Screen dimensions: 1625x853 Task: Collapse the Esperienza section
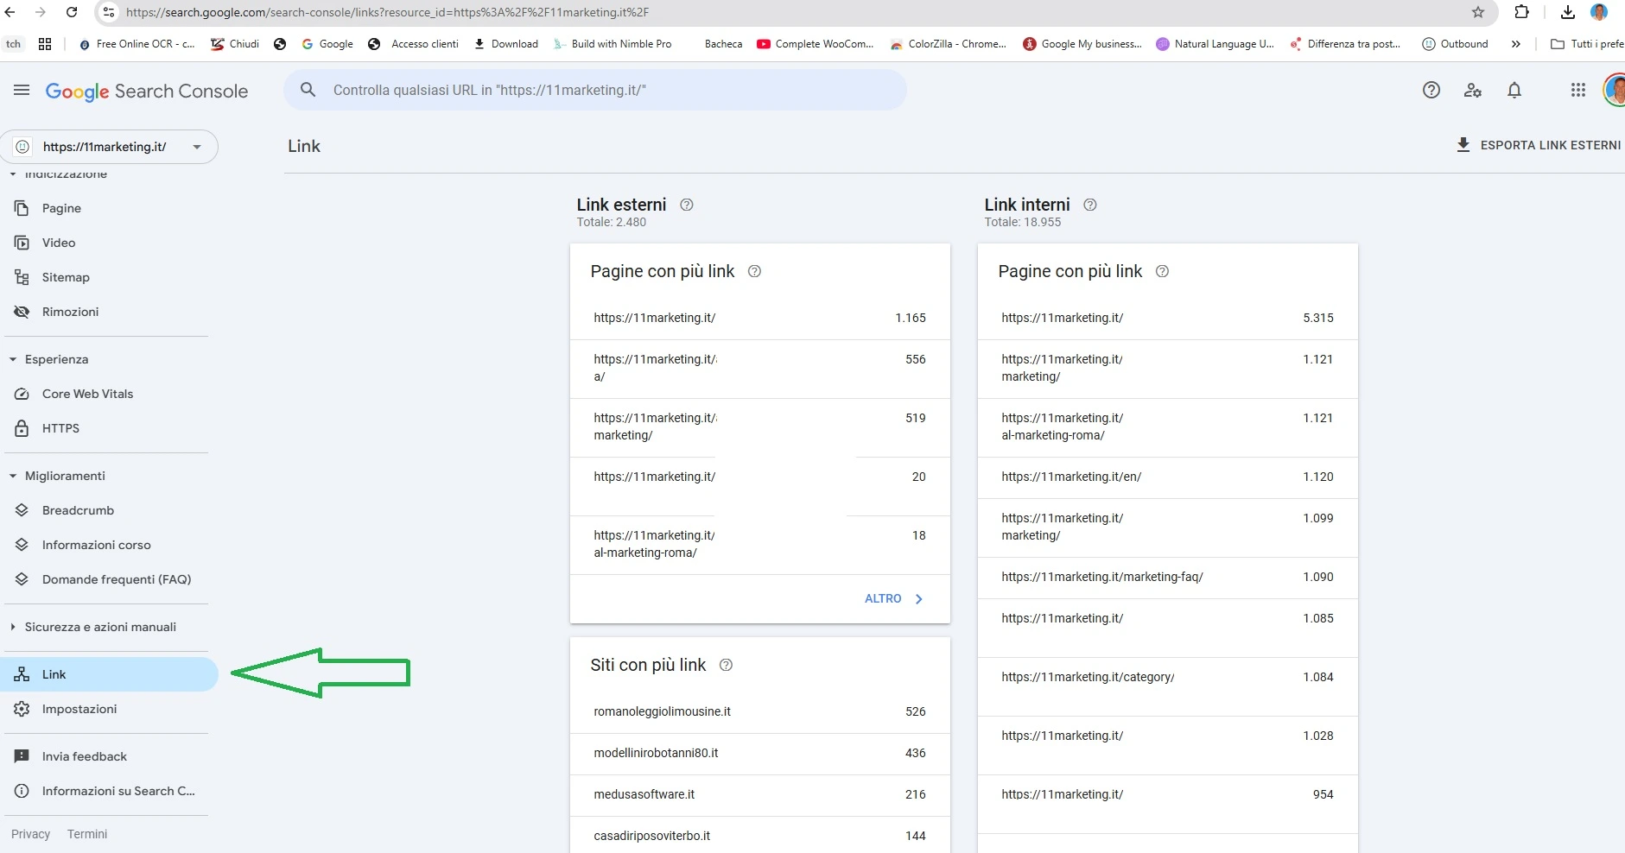tap(13, 359)
